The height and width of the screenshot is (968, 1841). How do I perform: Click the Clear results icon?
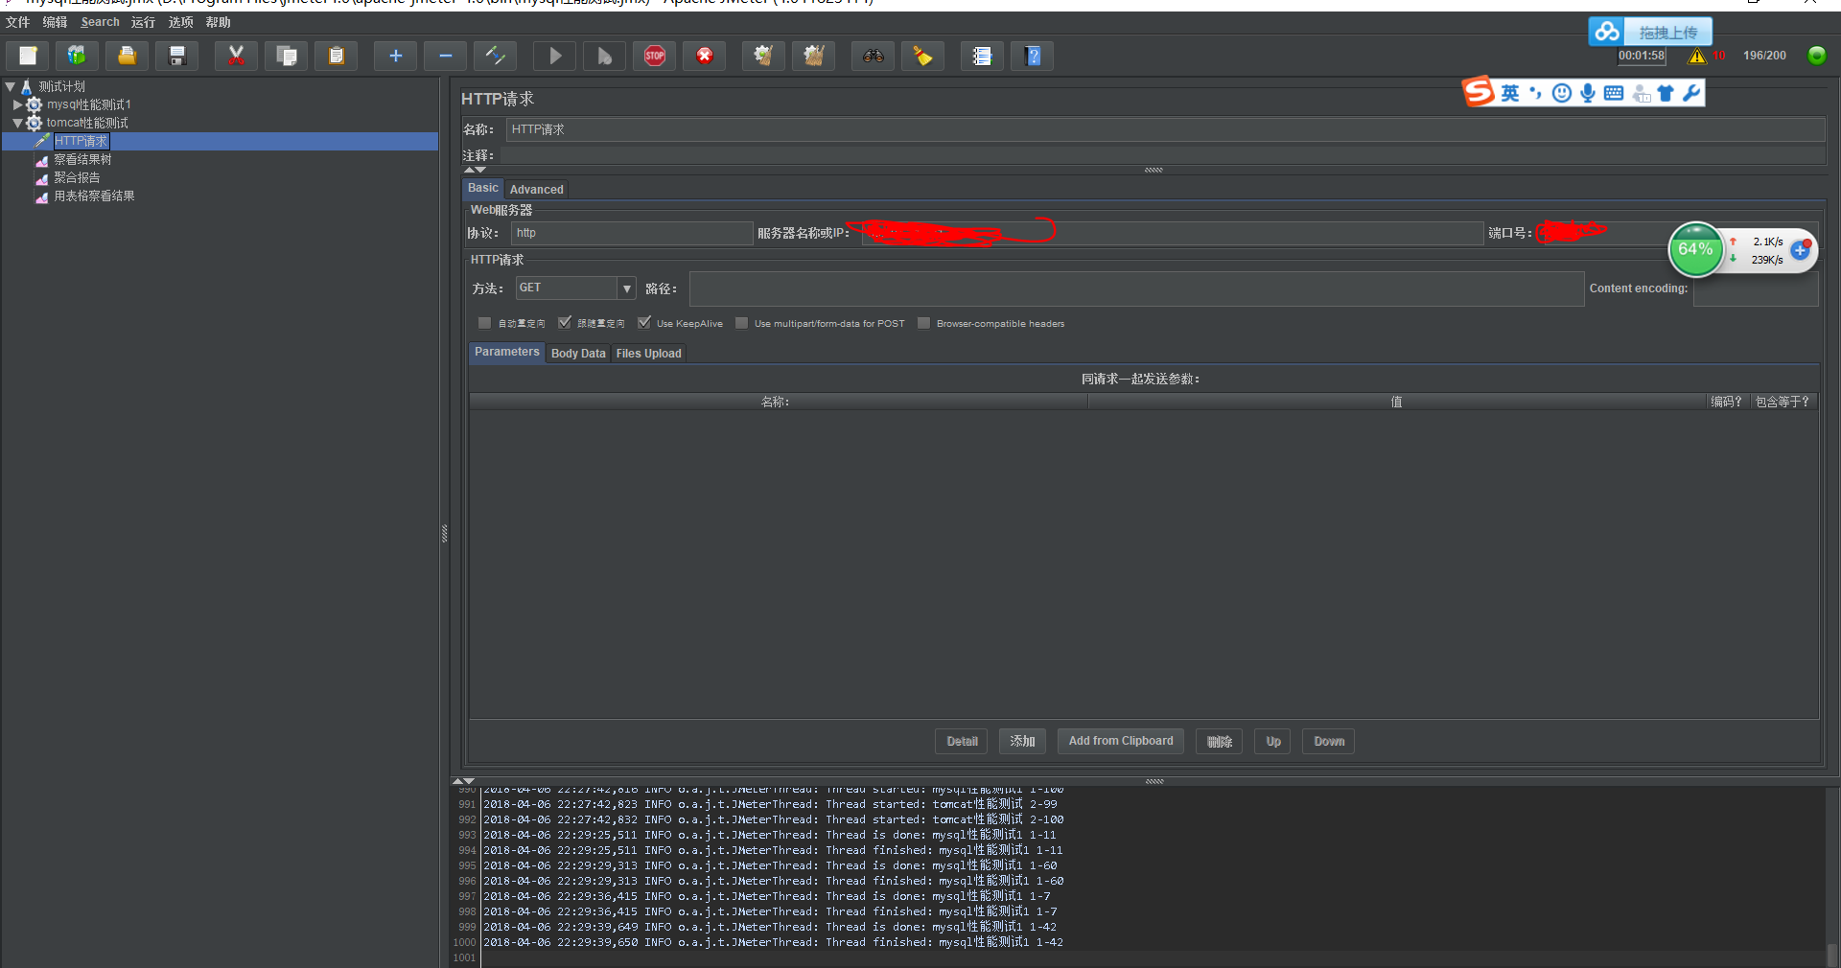(763, 56)
